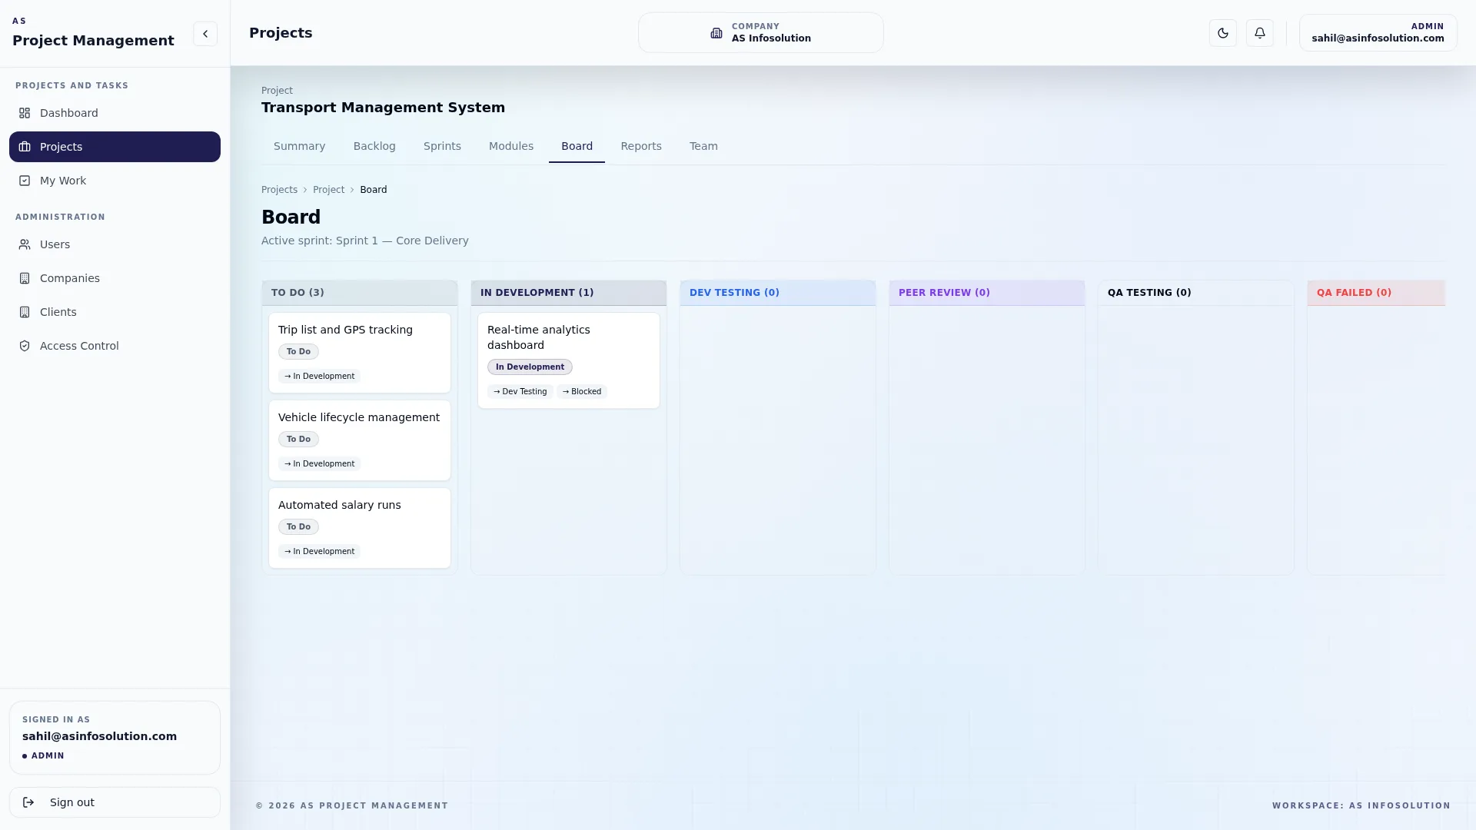The image size is (1476, 830).
Task: Click the To Do badge on Automated salary runs
Action: click(298, 527)
